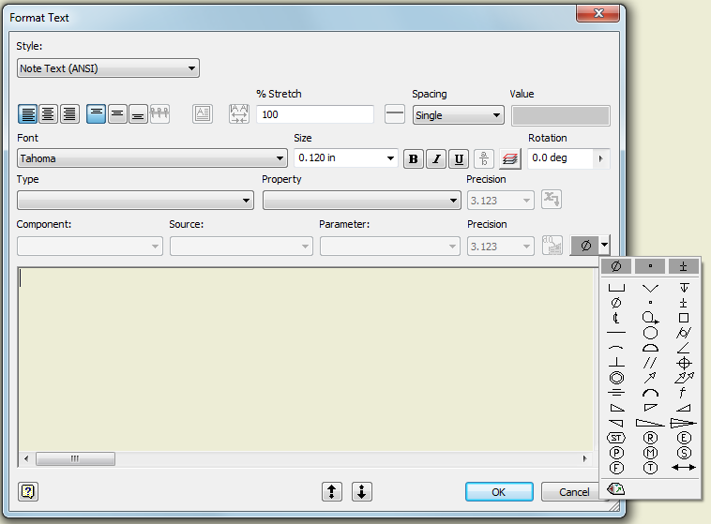This screenshot has height=524, width=711.
Task: Select center justification alignment button
Action: 48,113
